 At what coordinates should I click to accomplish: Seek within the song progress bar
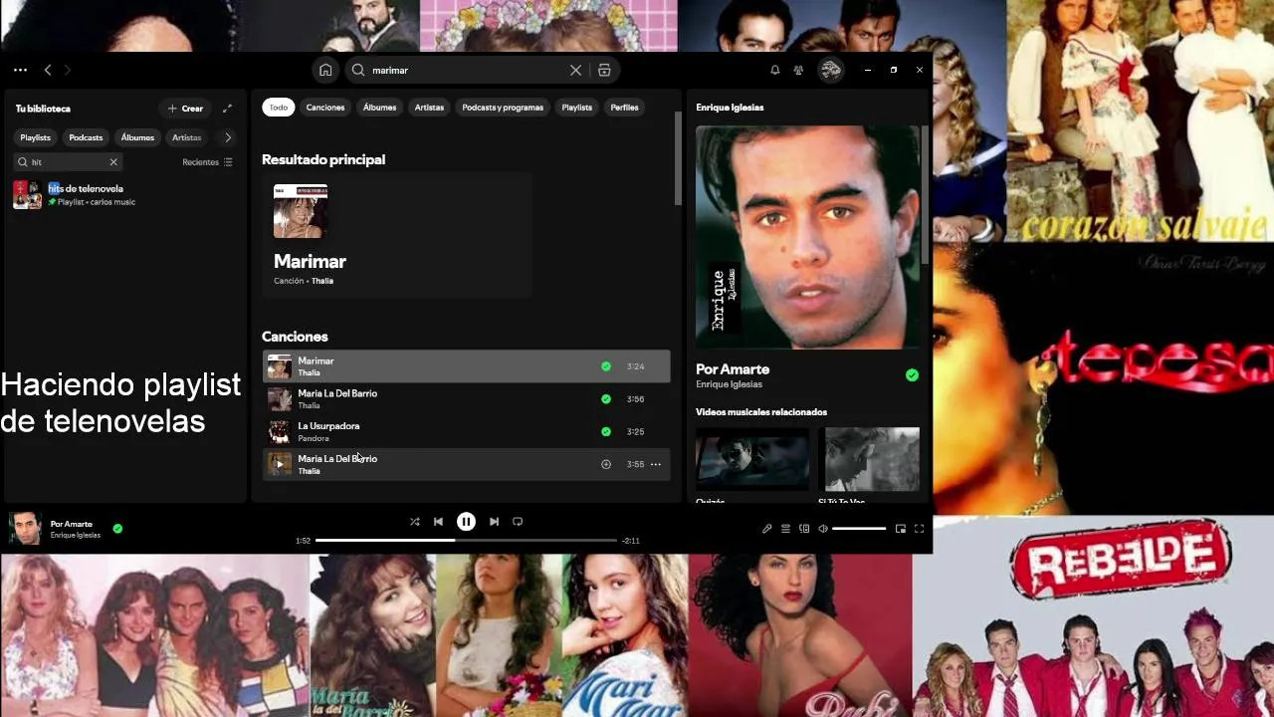466,541
